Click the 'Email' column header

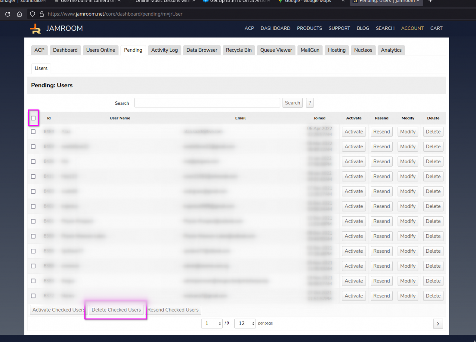tap(241, 118)
